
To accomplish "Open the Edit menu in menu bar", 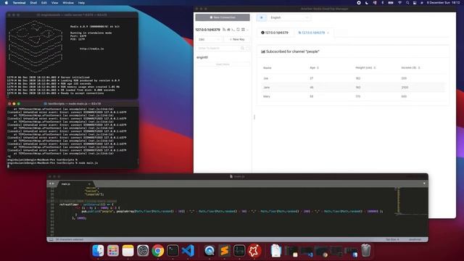I will [43, 3].
